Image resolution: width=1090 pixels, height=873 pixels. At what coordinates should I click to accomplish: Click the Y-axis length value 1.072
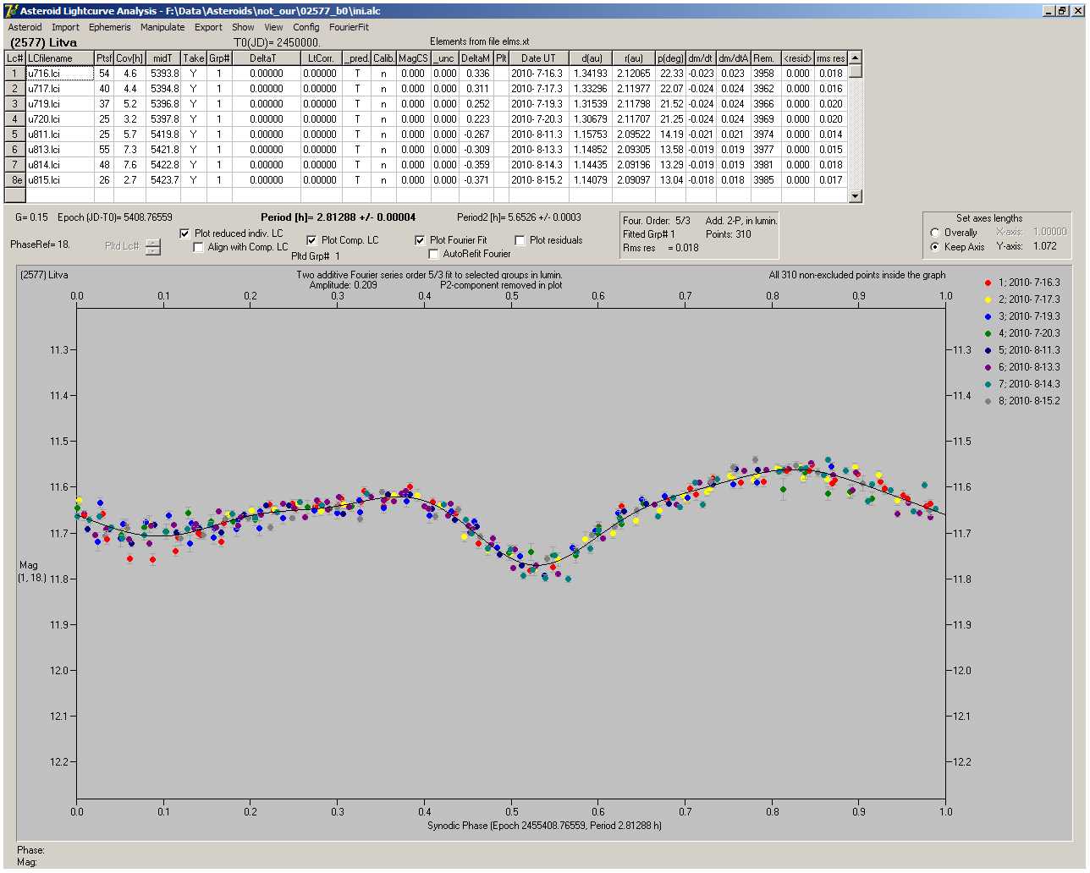(1044, 246)
